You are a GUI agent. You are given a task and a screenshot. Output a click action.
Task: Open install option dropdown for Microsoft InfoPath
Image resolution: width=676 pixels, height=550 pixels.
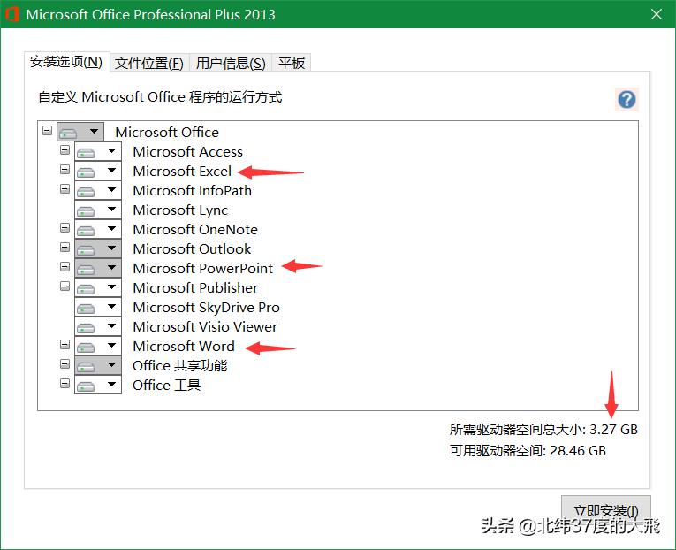(x=98, y=190)
